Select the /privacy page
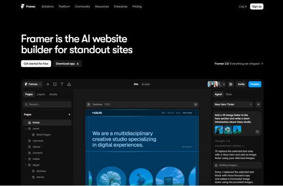The height and width of the screenshot is (186, 283). coord(47,171)
